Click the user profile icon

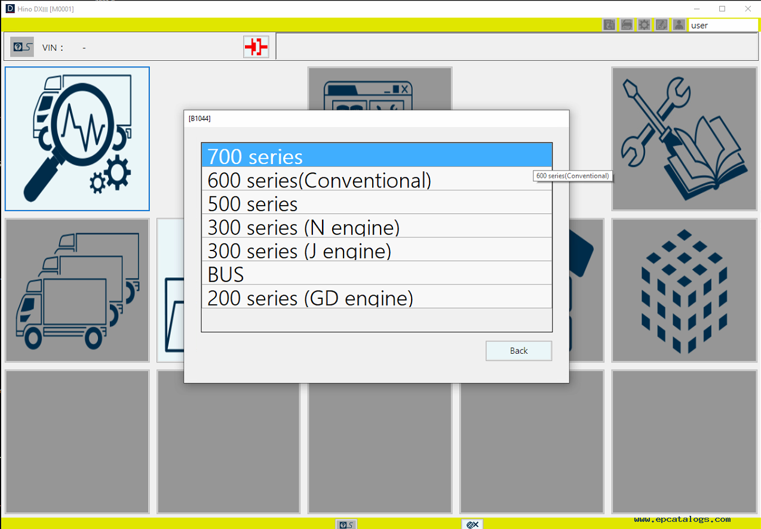(679, 25)
